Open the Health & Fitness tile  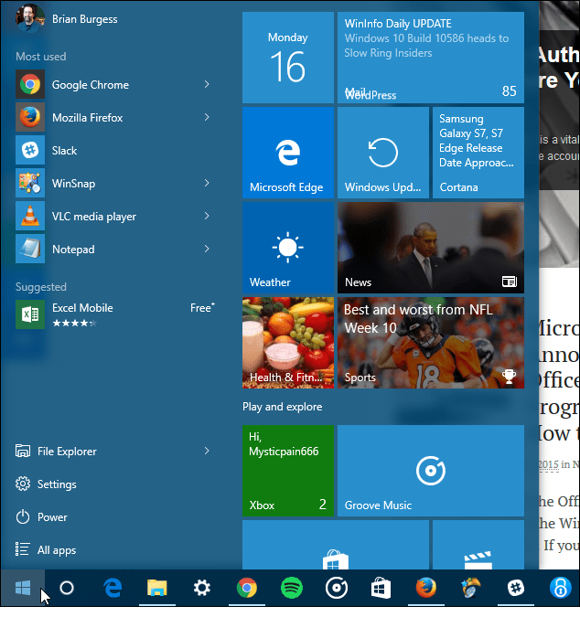288,343
